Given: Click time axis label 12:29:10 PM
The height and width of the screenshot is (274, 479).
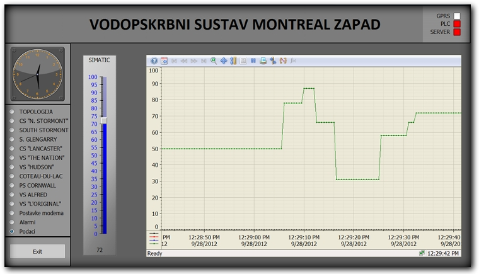Looking at the screenshot, I should point(304,237).
